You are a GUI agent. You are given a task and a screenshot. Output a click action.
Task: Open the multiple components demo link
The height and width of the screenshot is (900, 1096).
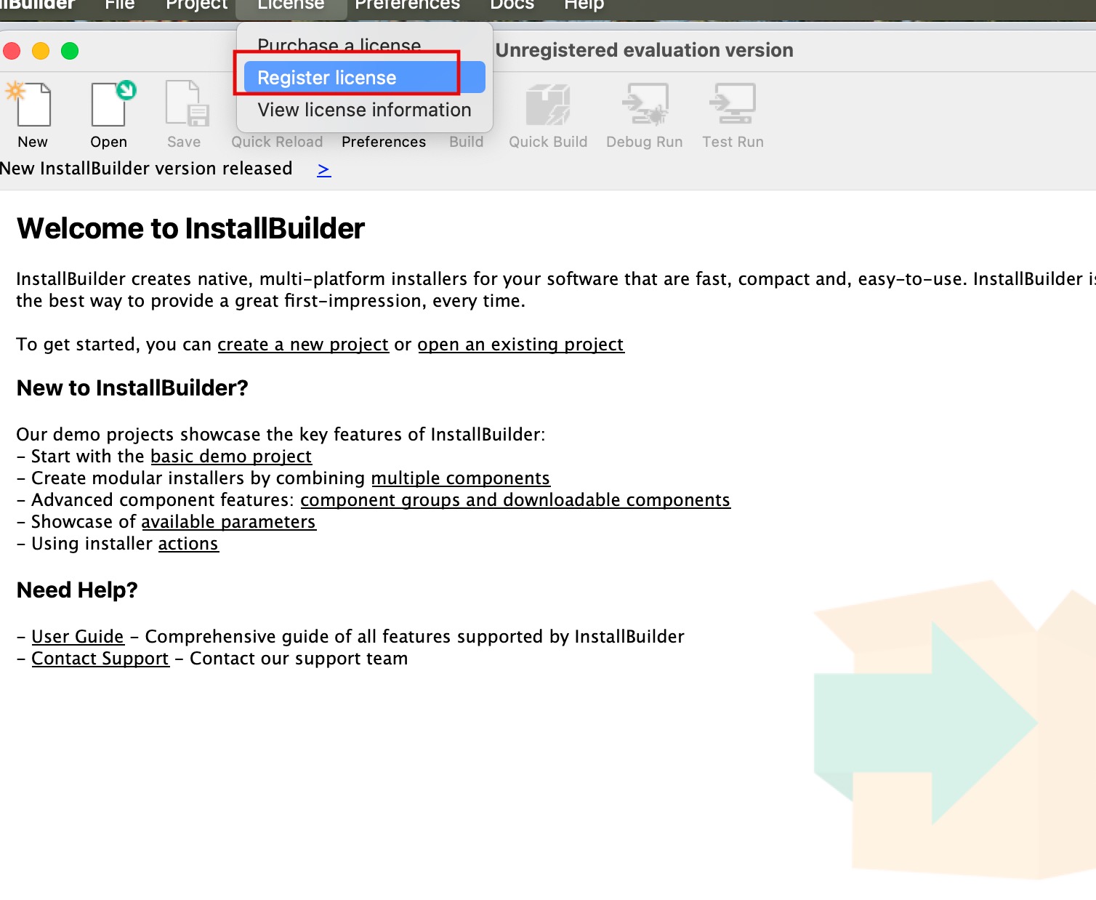point(460,478)
